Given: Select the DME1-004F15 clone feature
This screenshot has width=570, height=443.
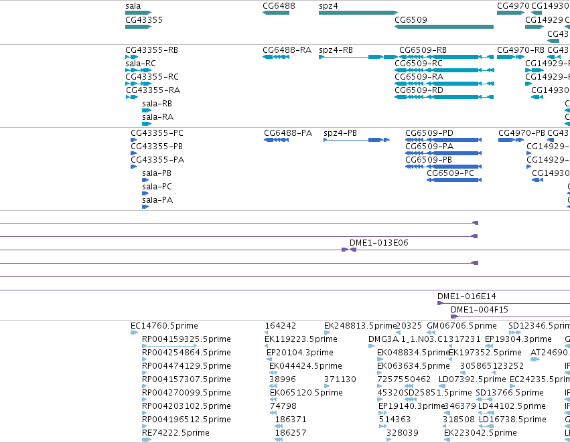Looking at the screenshot, I should point(510,317).
